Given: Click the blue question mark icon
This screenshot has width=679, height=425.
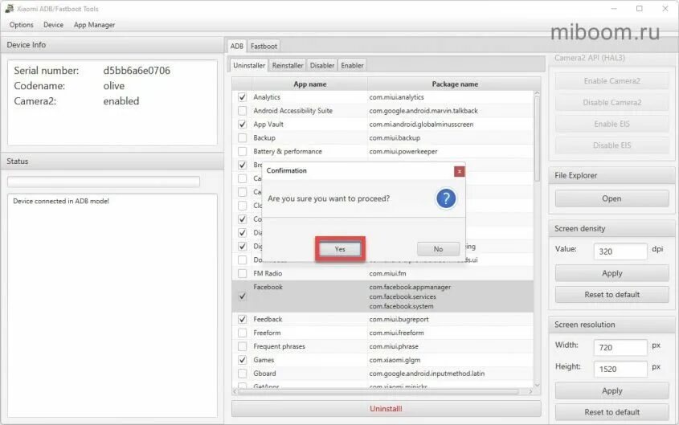Looking at the screenshot, I should point(446,198).
